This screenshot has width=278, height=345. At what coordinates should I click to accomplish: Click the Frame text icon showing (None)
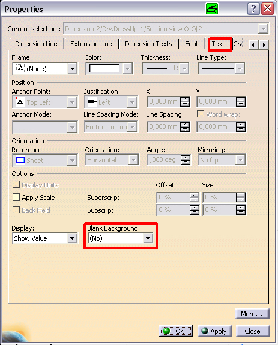(20, 68)
